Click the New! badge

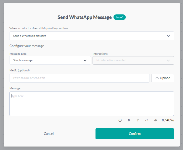pos(120,17)
